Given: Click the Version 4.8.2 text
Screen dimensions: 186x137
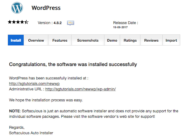Looking at the screenshot, I should (x=50, y=23).
